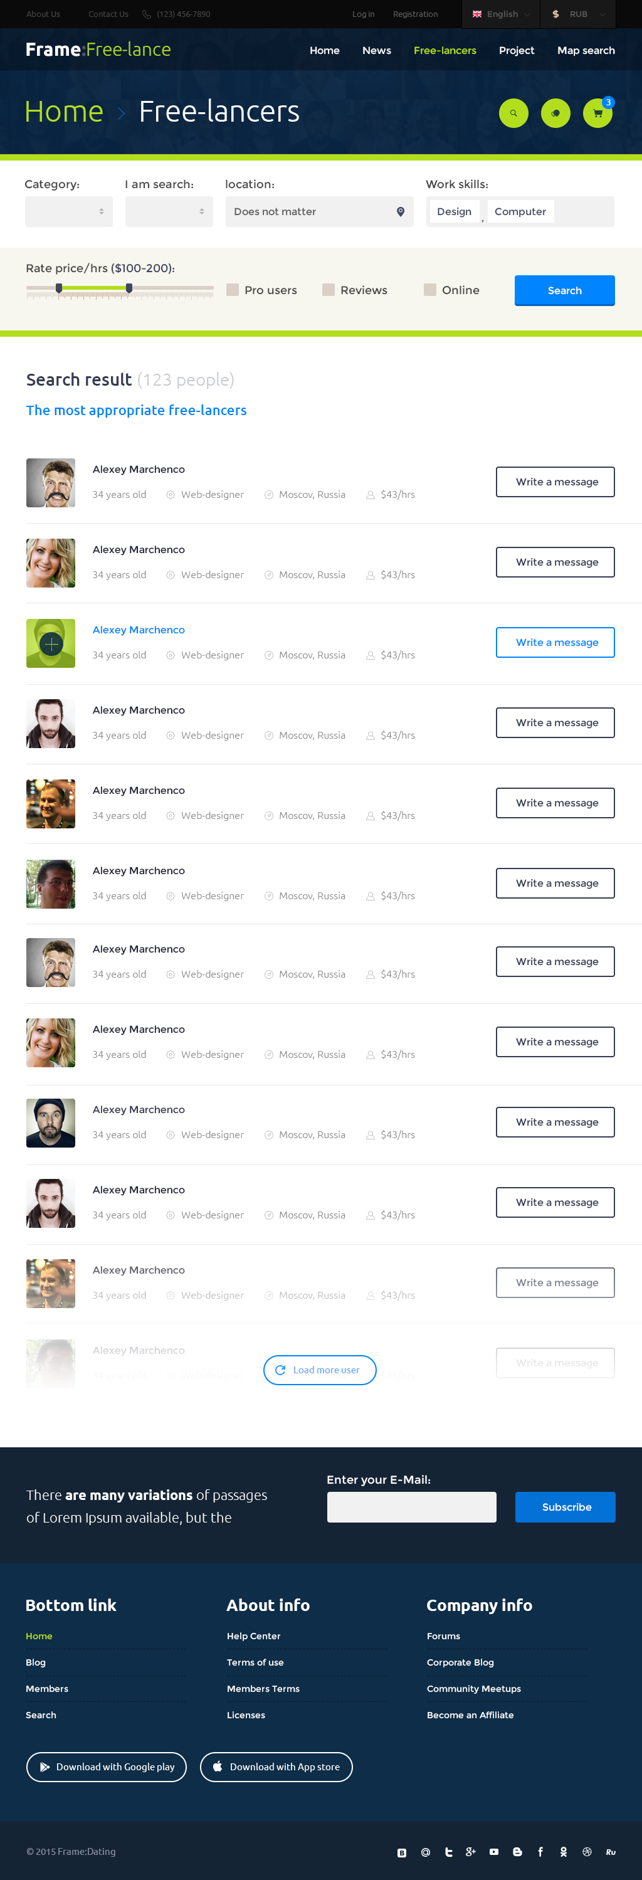Click the Twitter icon in footer

point(449,1852)
